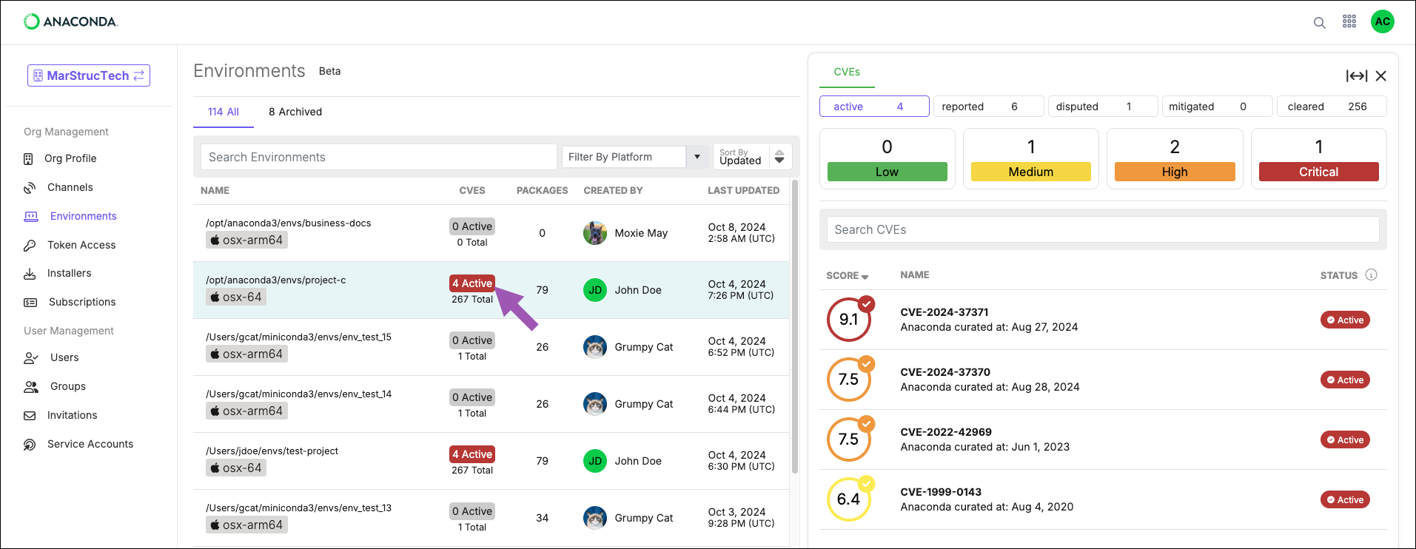This screenshot has width=1416, height=549.
Task: Select the disputed 1 CVE filter
Action: 1103,107
